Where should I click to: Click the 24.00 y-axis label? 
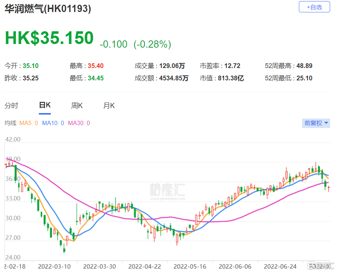pyautogui.click(x=13, y=257)
